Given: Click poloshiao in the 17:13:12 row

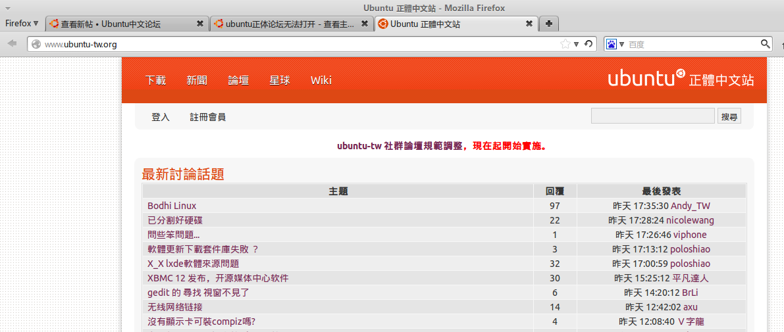Looking at the screenshot, I should click(690, 249).
